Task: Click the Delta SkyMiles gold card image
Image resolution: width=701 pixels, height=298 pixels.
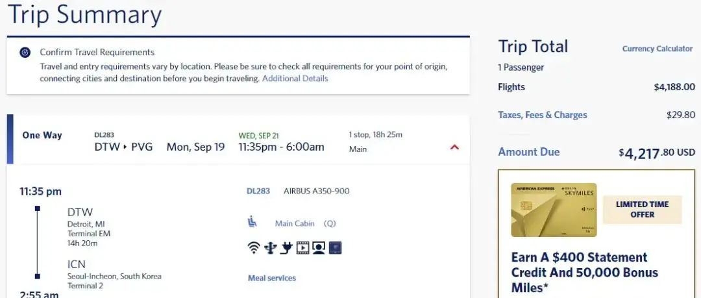Action: [x=554, y=210]
